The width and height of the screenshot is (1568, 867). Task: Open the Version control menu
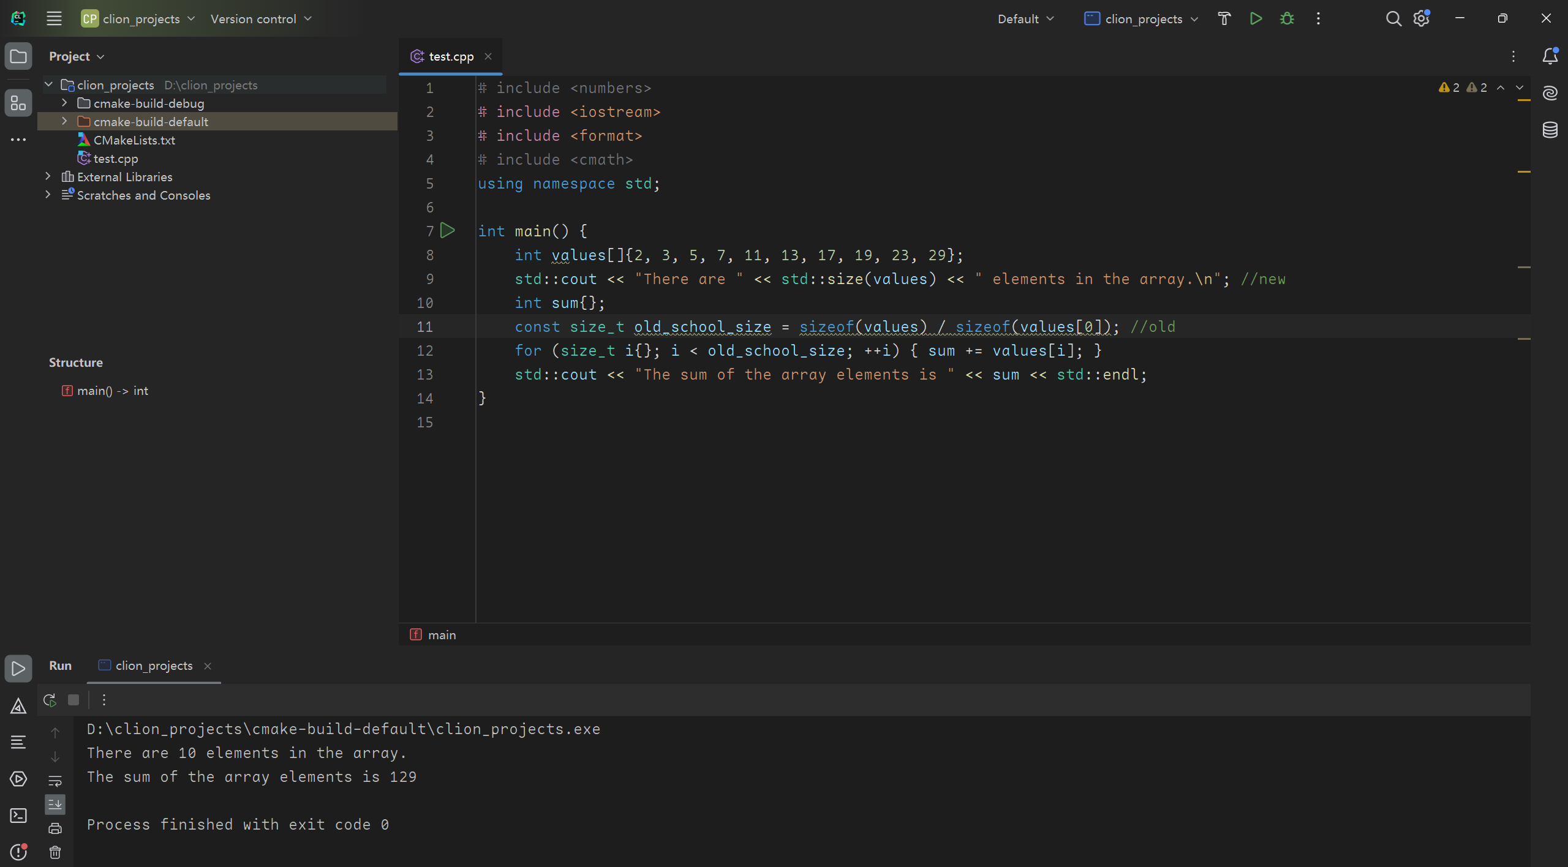tap(261, 18)
